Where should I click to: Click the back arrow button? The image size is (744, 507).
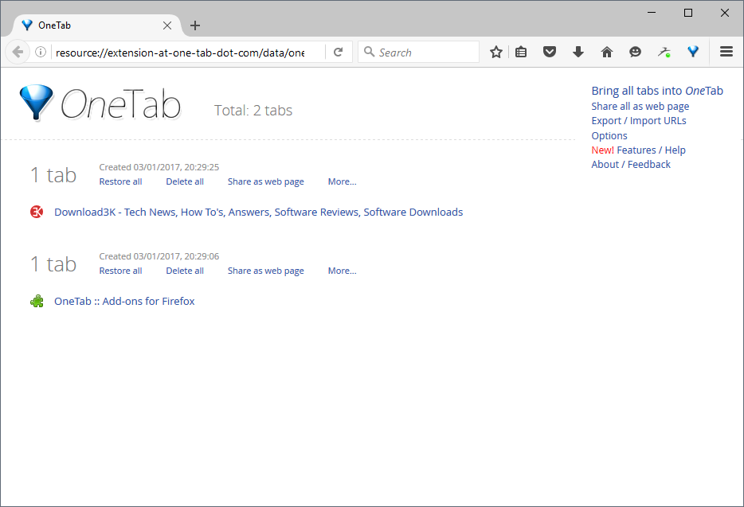[x=18, y=52]
